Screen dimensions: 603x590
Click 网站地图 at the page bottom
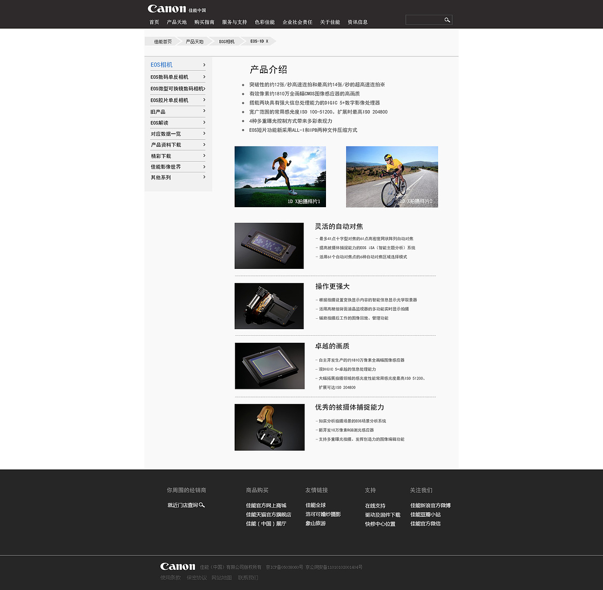pos(222,578)
